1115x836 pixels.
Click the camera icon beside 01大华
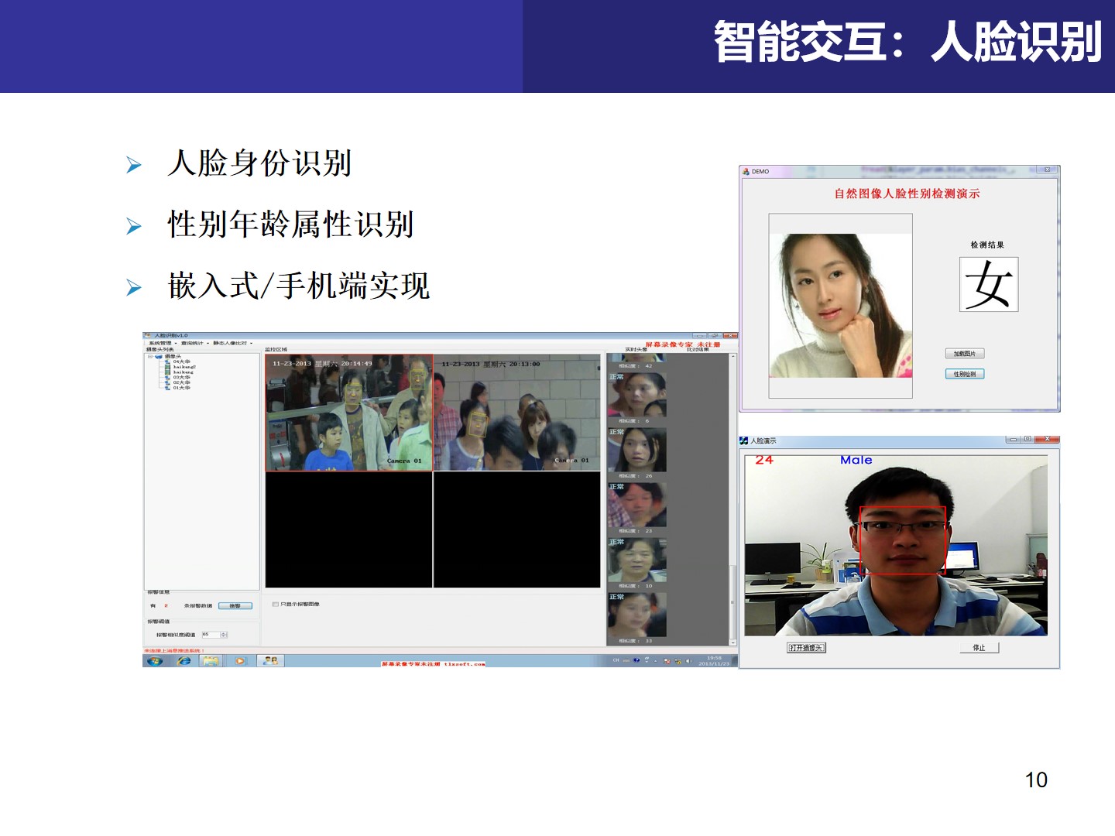167,388
